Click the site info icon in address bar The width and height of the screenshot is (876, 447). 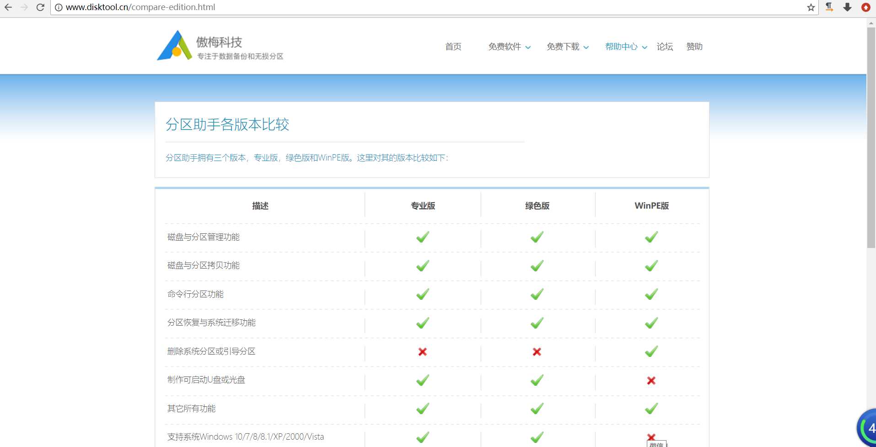click(59, 7)
